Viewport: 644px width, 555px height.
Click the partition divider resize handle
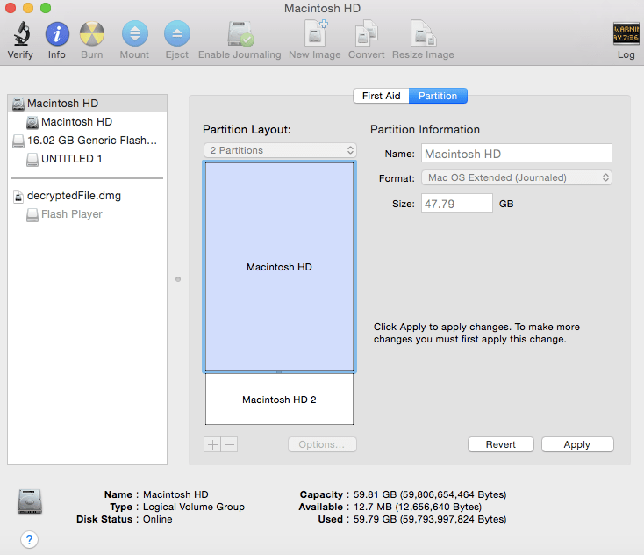pos(279,372)
